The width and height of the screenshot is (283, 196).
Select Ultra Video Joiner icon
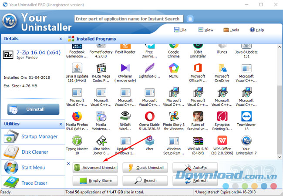101,141
